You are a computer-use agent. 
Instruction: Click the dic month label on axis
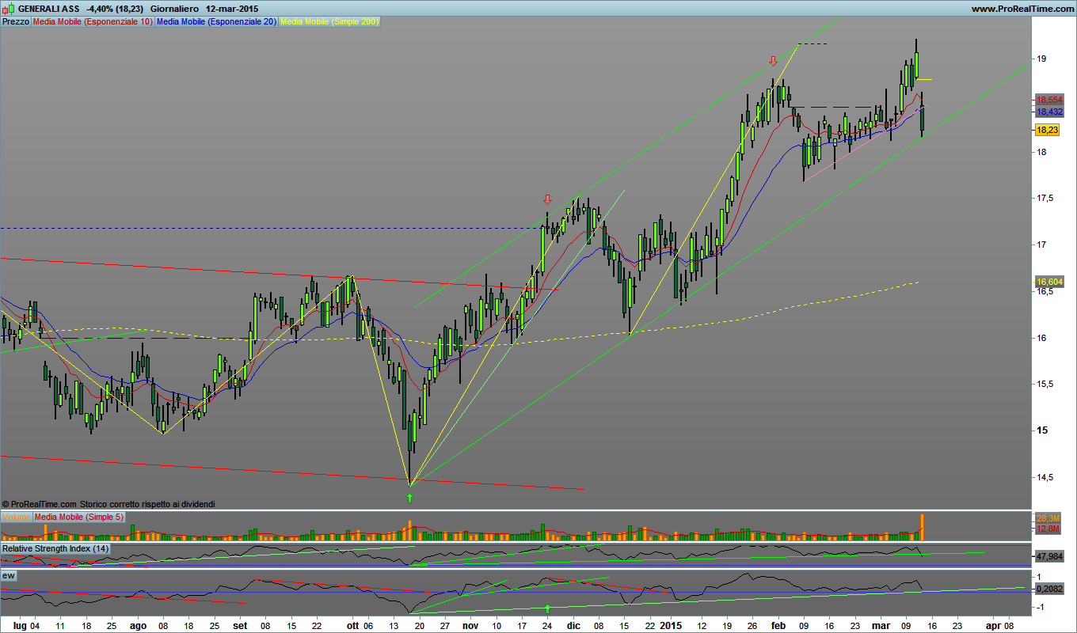573,625
